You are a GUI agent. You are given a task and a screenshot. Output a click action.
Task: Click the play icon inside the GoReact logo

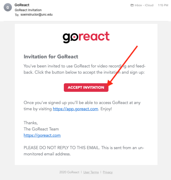[x=74, y=37]
